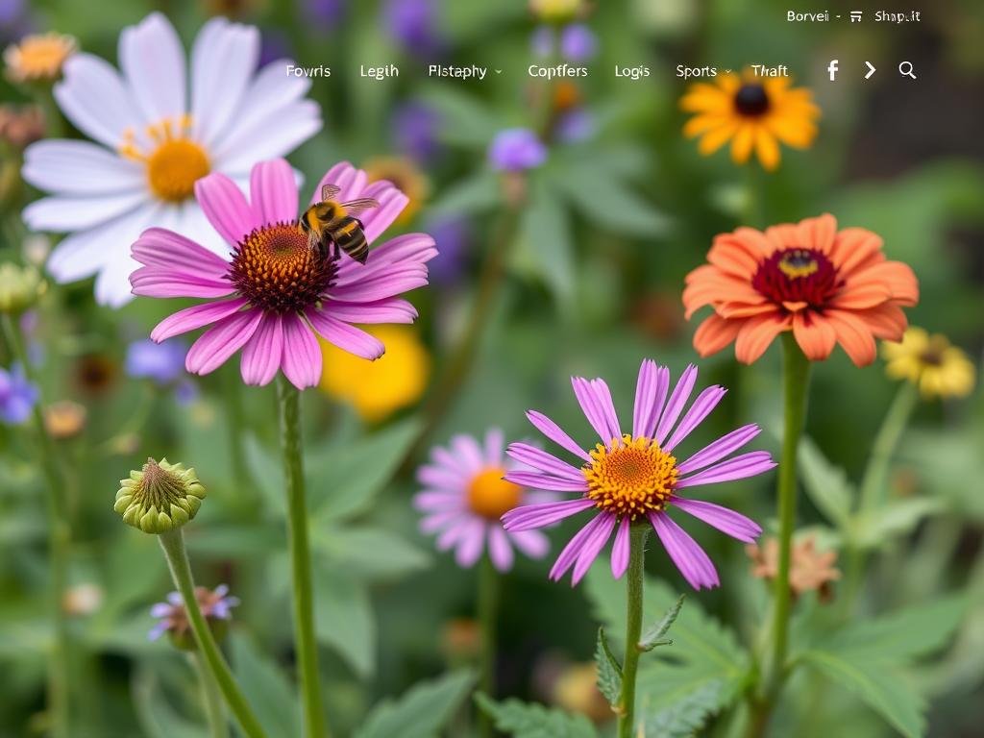Click the small icon beside Shap.it
Screen dimensions: 984x738
(856, 16)
